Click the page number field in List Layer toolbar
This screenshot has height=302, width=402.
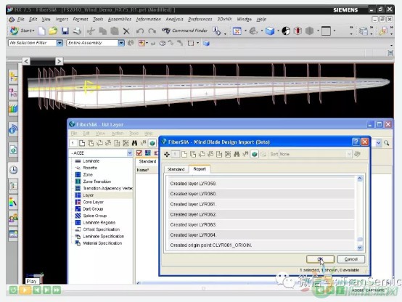(x=73, y=143)
